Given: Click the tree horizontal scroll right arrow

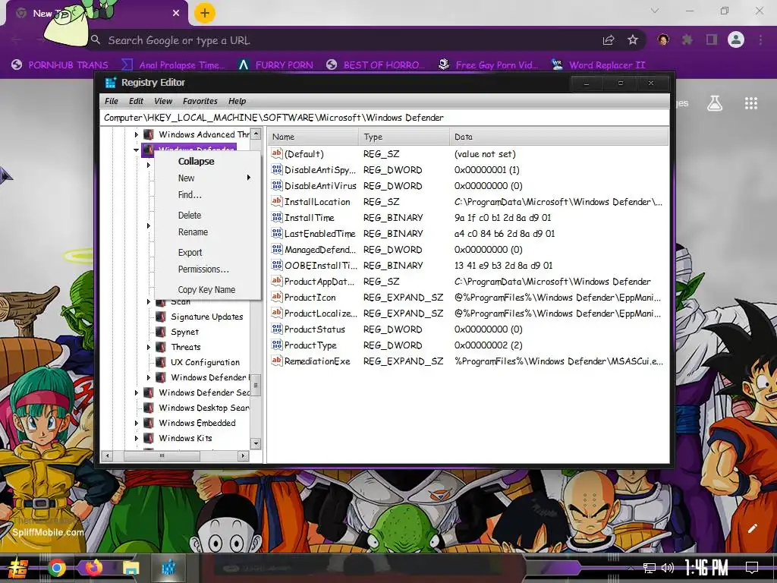Looking at the screenshot, I should coord(243,455).
